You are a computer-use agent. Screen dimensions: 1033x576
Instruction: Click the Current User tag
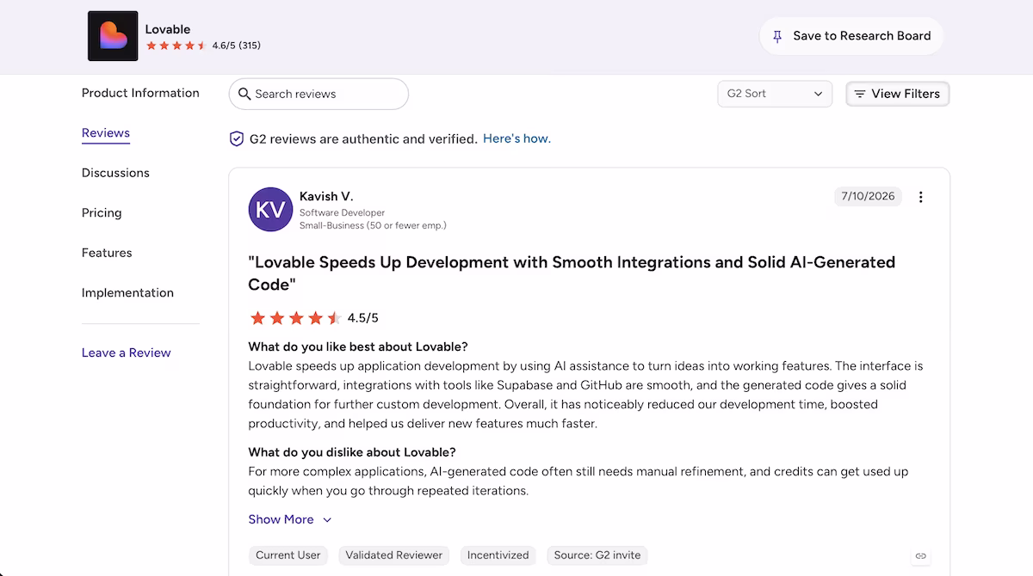(x=288, y=555)
